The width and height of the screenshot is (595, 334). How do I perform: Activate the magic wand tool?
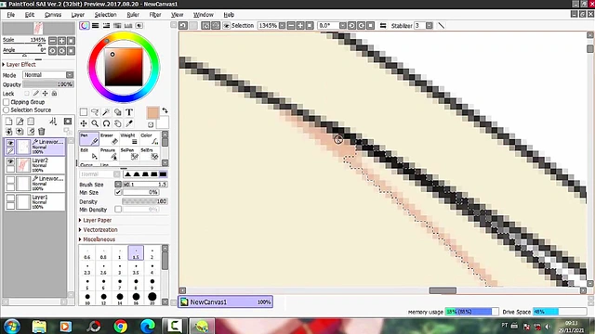(x=106, y=112)
